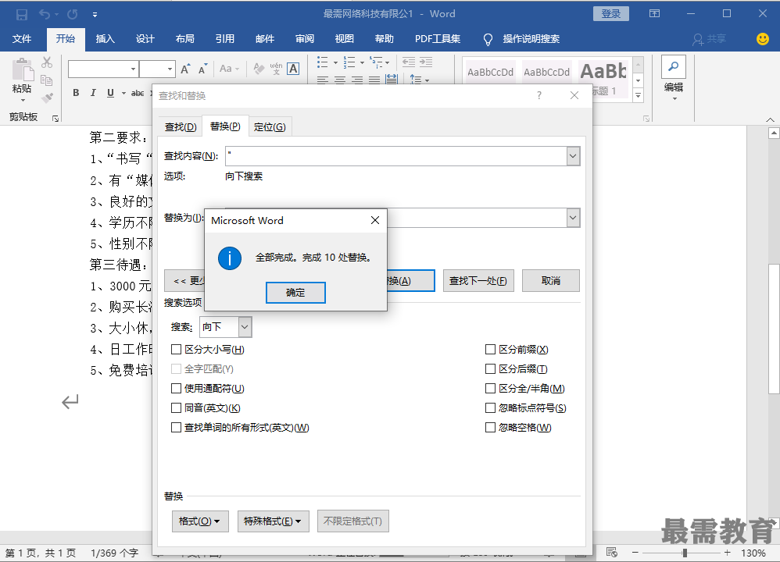The height and width of the screenshot is (562, 780).
Task: Click the zoom slider handle
Action: pyautogui.click(x=685, y=553)
